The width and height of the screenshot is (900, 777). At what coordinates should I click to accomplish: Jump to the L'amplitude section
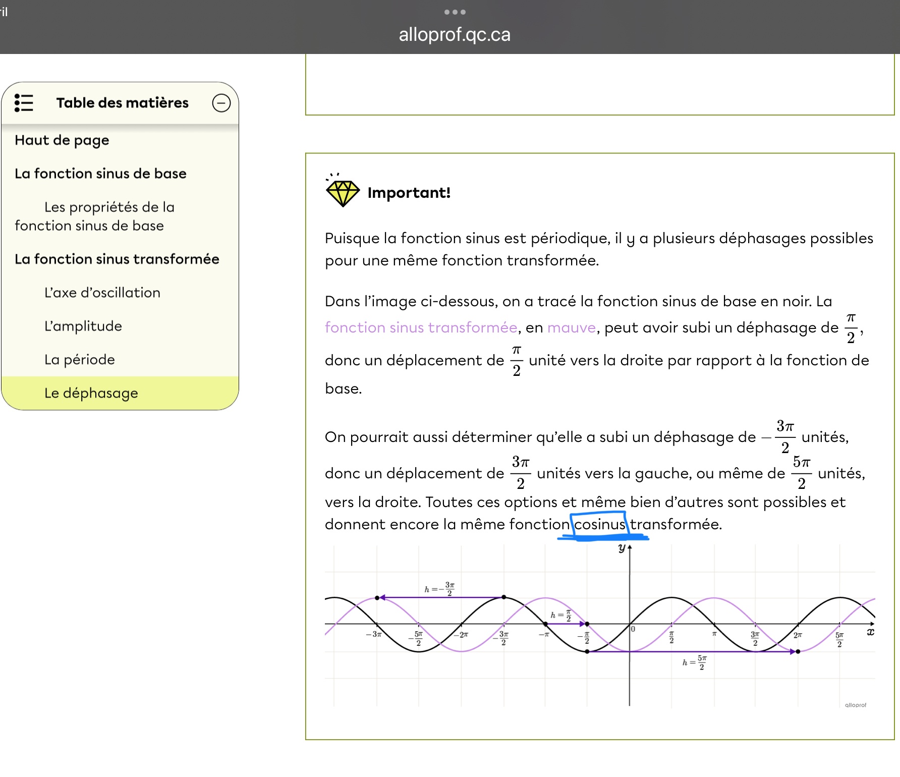(x=83, y=326)
